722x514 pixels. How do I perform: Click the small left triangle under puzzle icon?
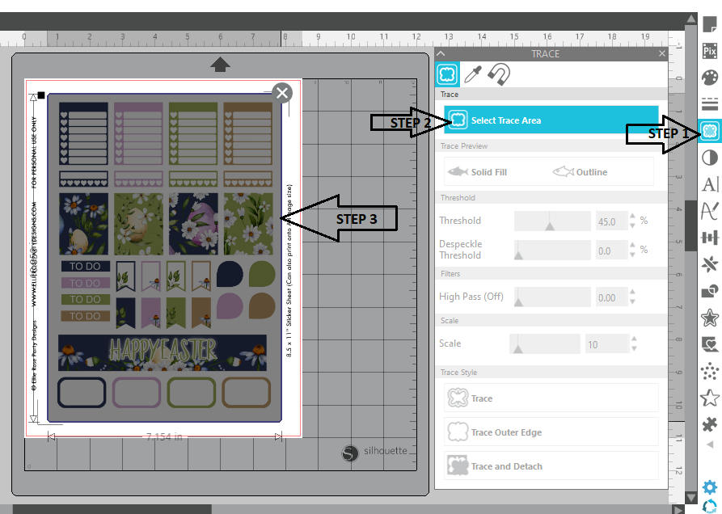(x=710, y=445)
